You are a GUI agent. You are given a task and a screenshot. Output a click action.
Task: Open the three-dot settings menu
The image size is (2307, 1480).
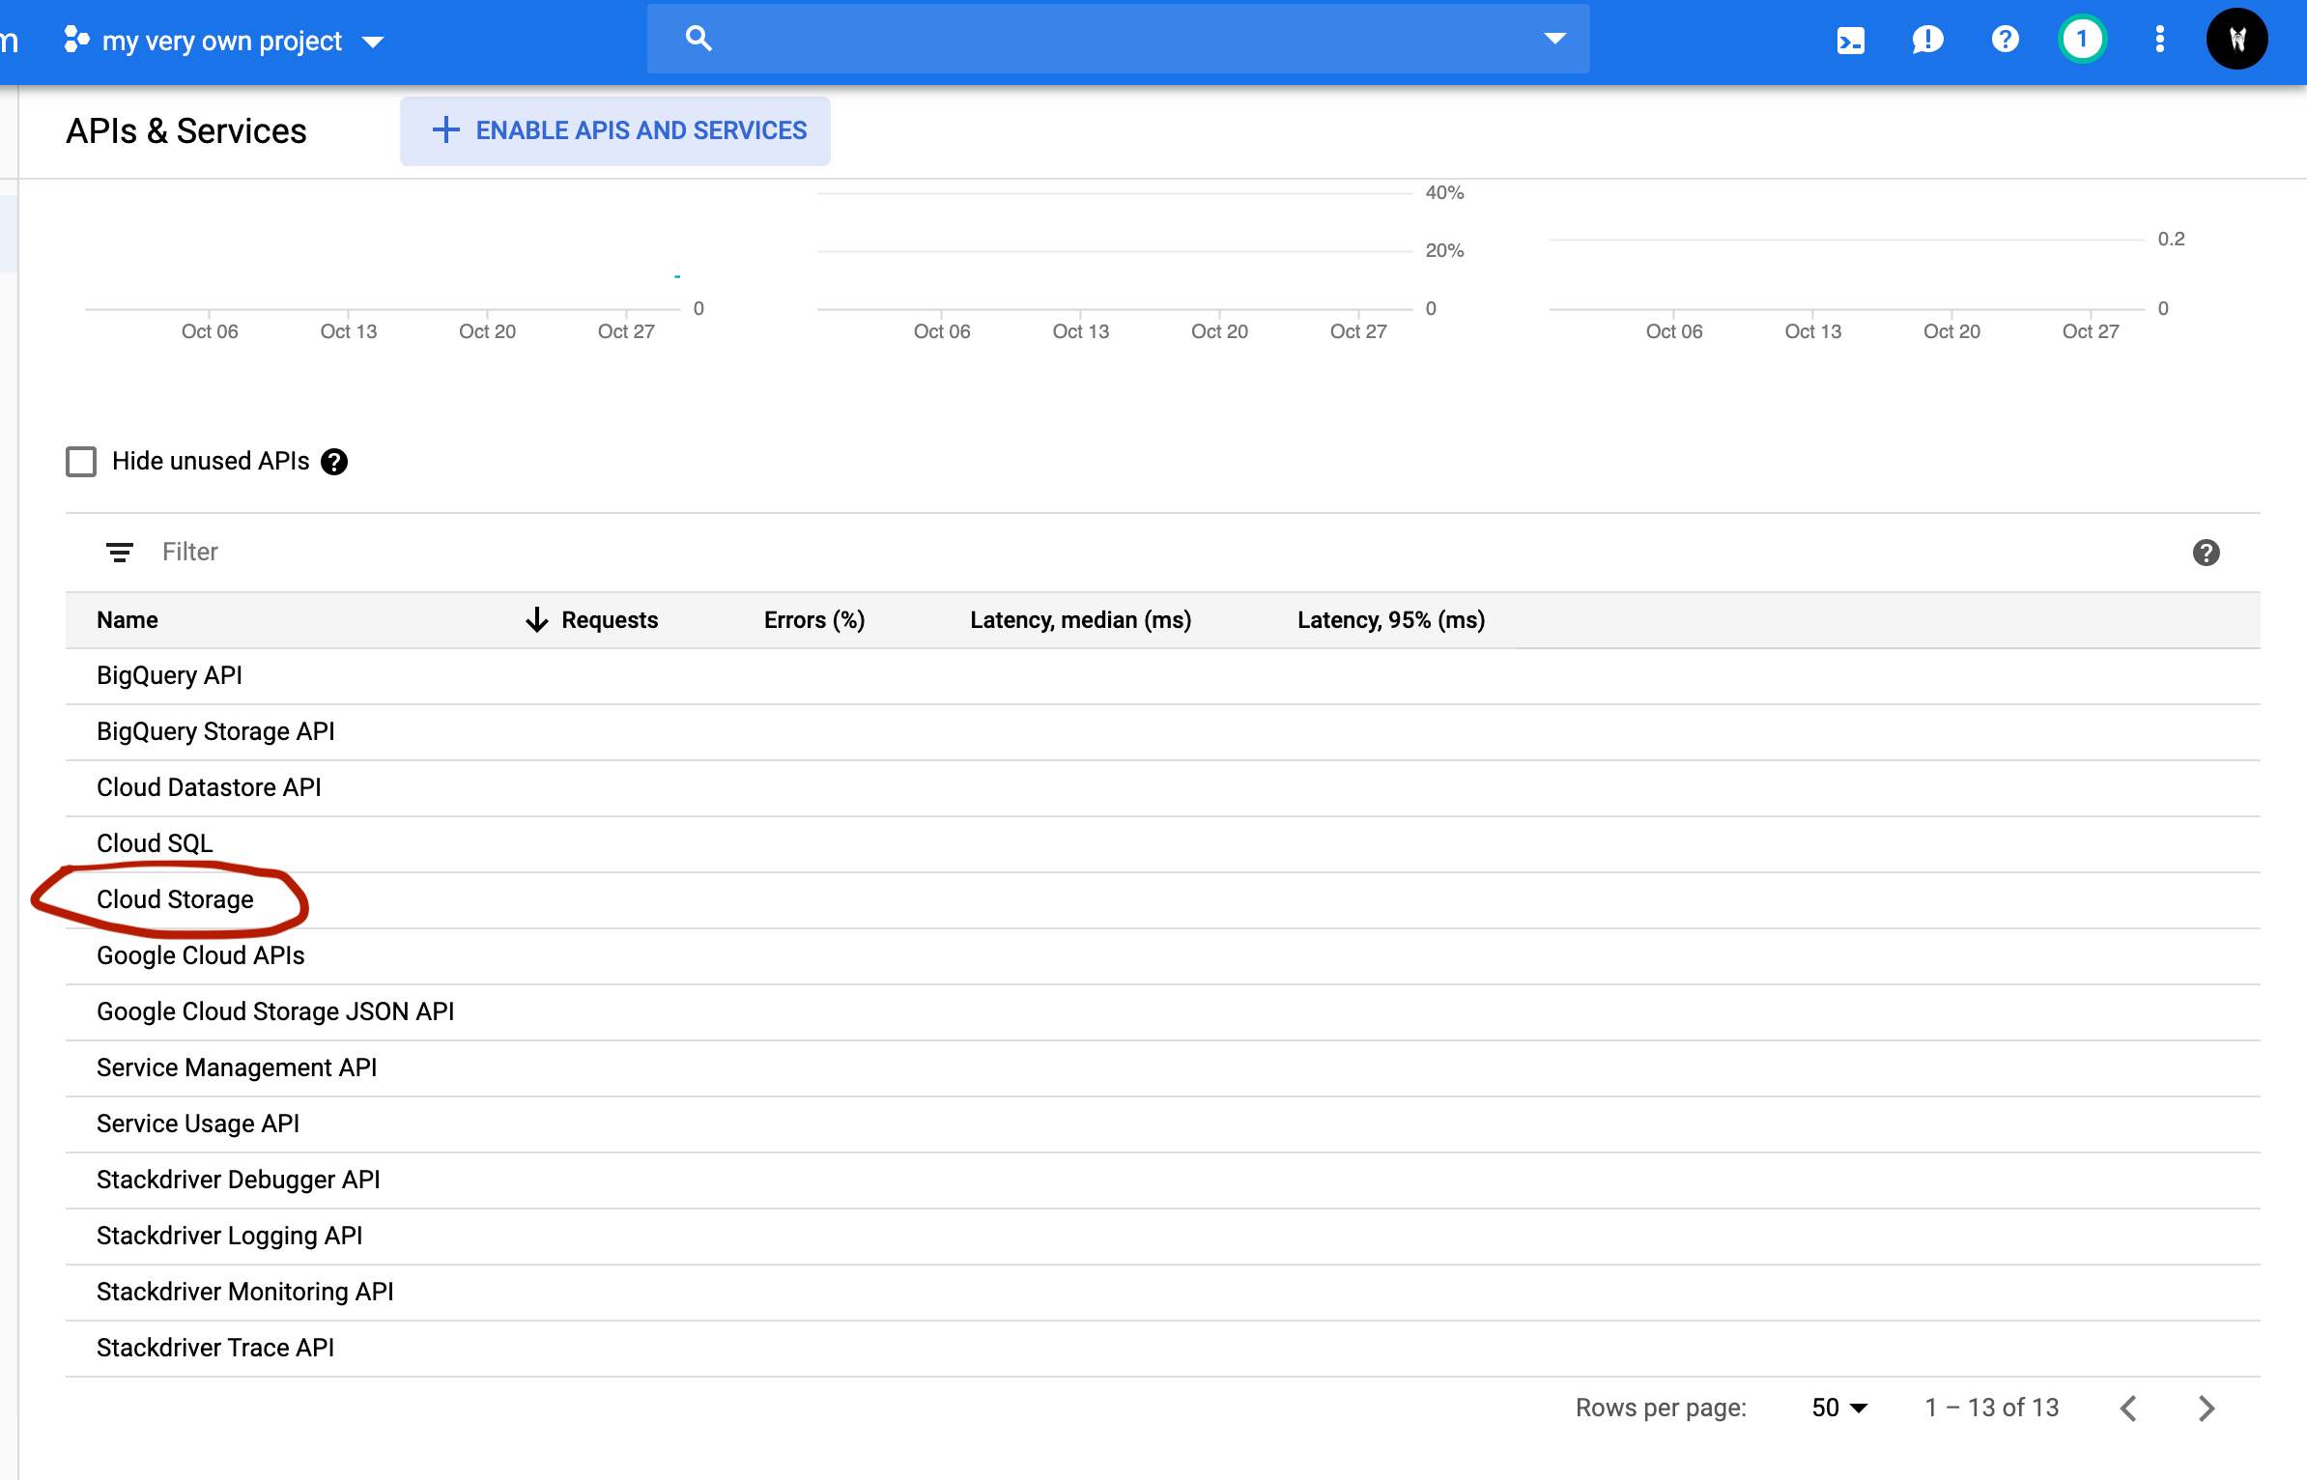pos(2160,40)
